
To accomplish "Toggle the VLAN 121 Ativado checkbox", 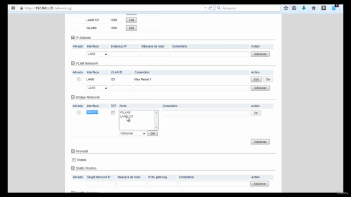I will click(78, 79).
